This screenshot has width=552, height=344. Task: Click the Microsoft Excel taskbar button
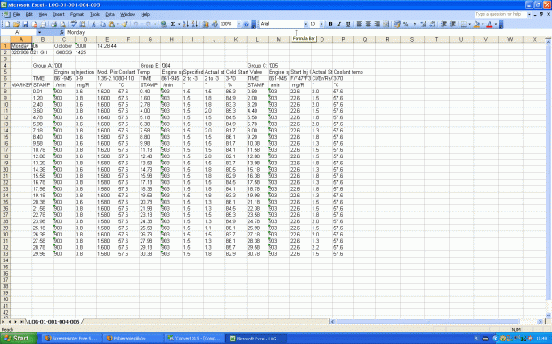pos(256,339)
